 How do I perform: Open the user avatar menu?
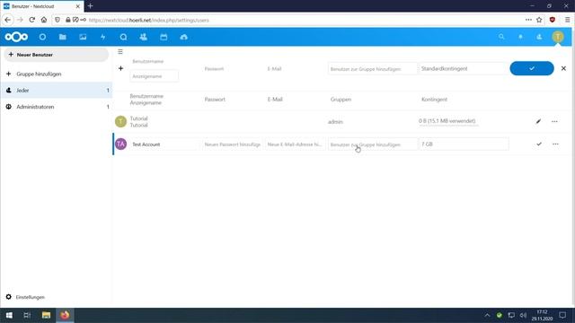coord(558,37)
